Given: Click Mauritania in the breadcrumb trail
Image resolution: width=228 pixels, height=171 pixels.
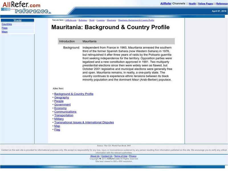Looking at the screenshot, I should click(111, 20).
